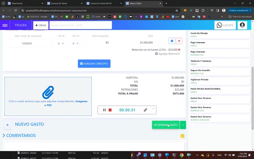Select Gastos Para Terceros AVIANCA AEROLINE
The image size is (254, 159).
click(219, 118)
